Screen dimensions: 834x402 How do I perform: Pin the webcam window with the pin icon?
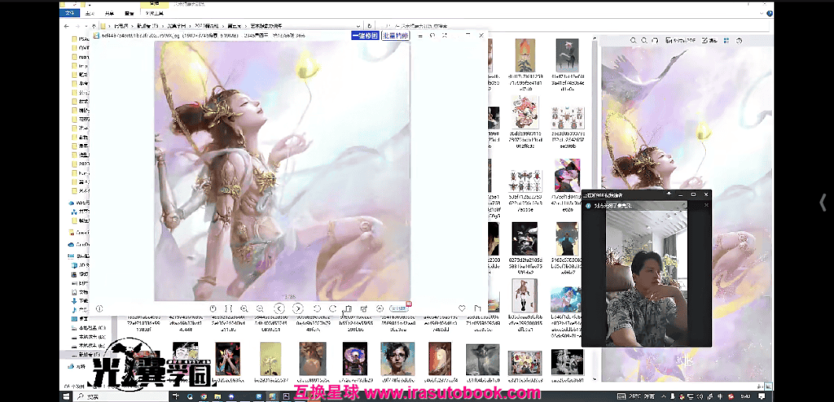(669, 194)
